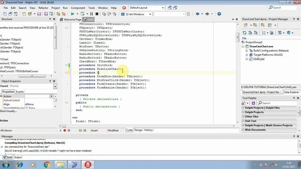The image size is (301, 169).
Task: Click Collapse all icon in Project Manager
Action: click(256, 33)
